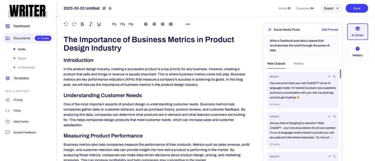Viewport: 375px width, 161px height.
Task: Open the Export dropdown
Action: click(x=331, y=8)
